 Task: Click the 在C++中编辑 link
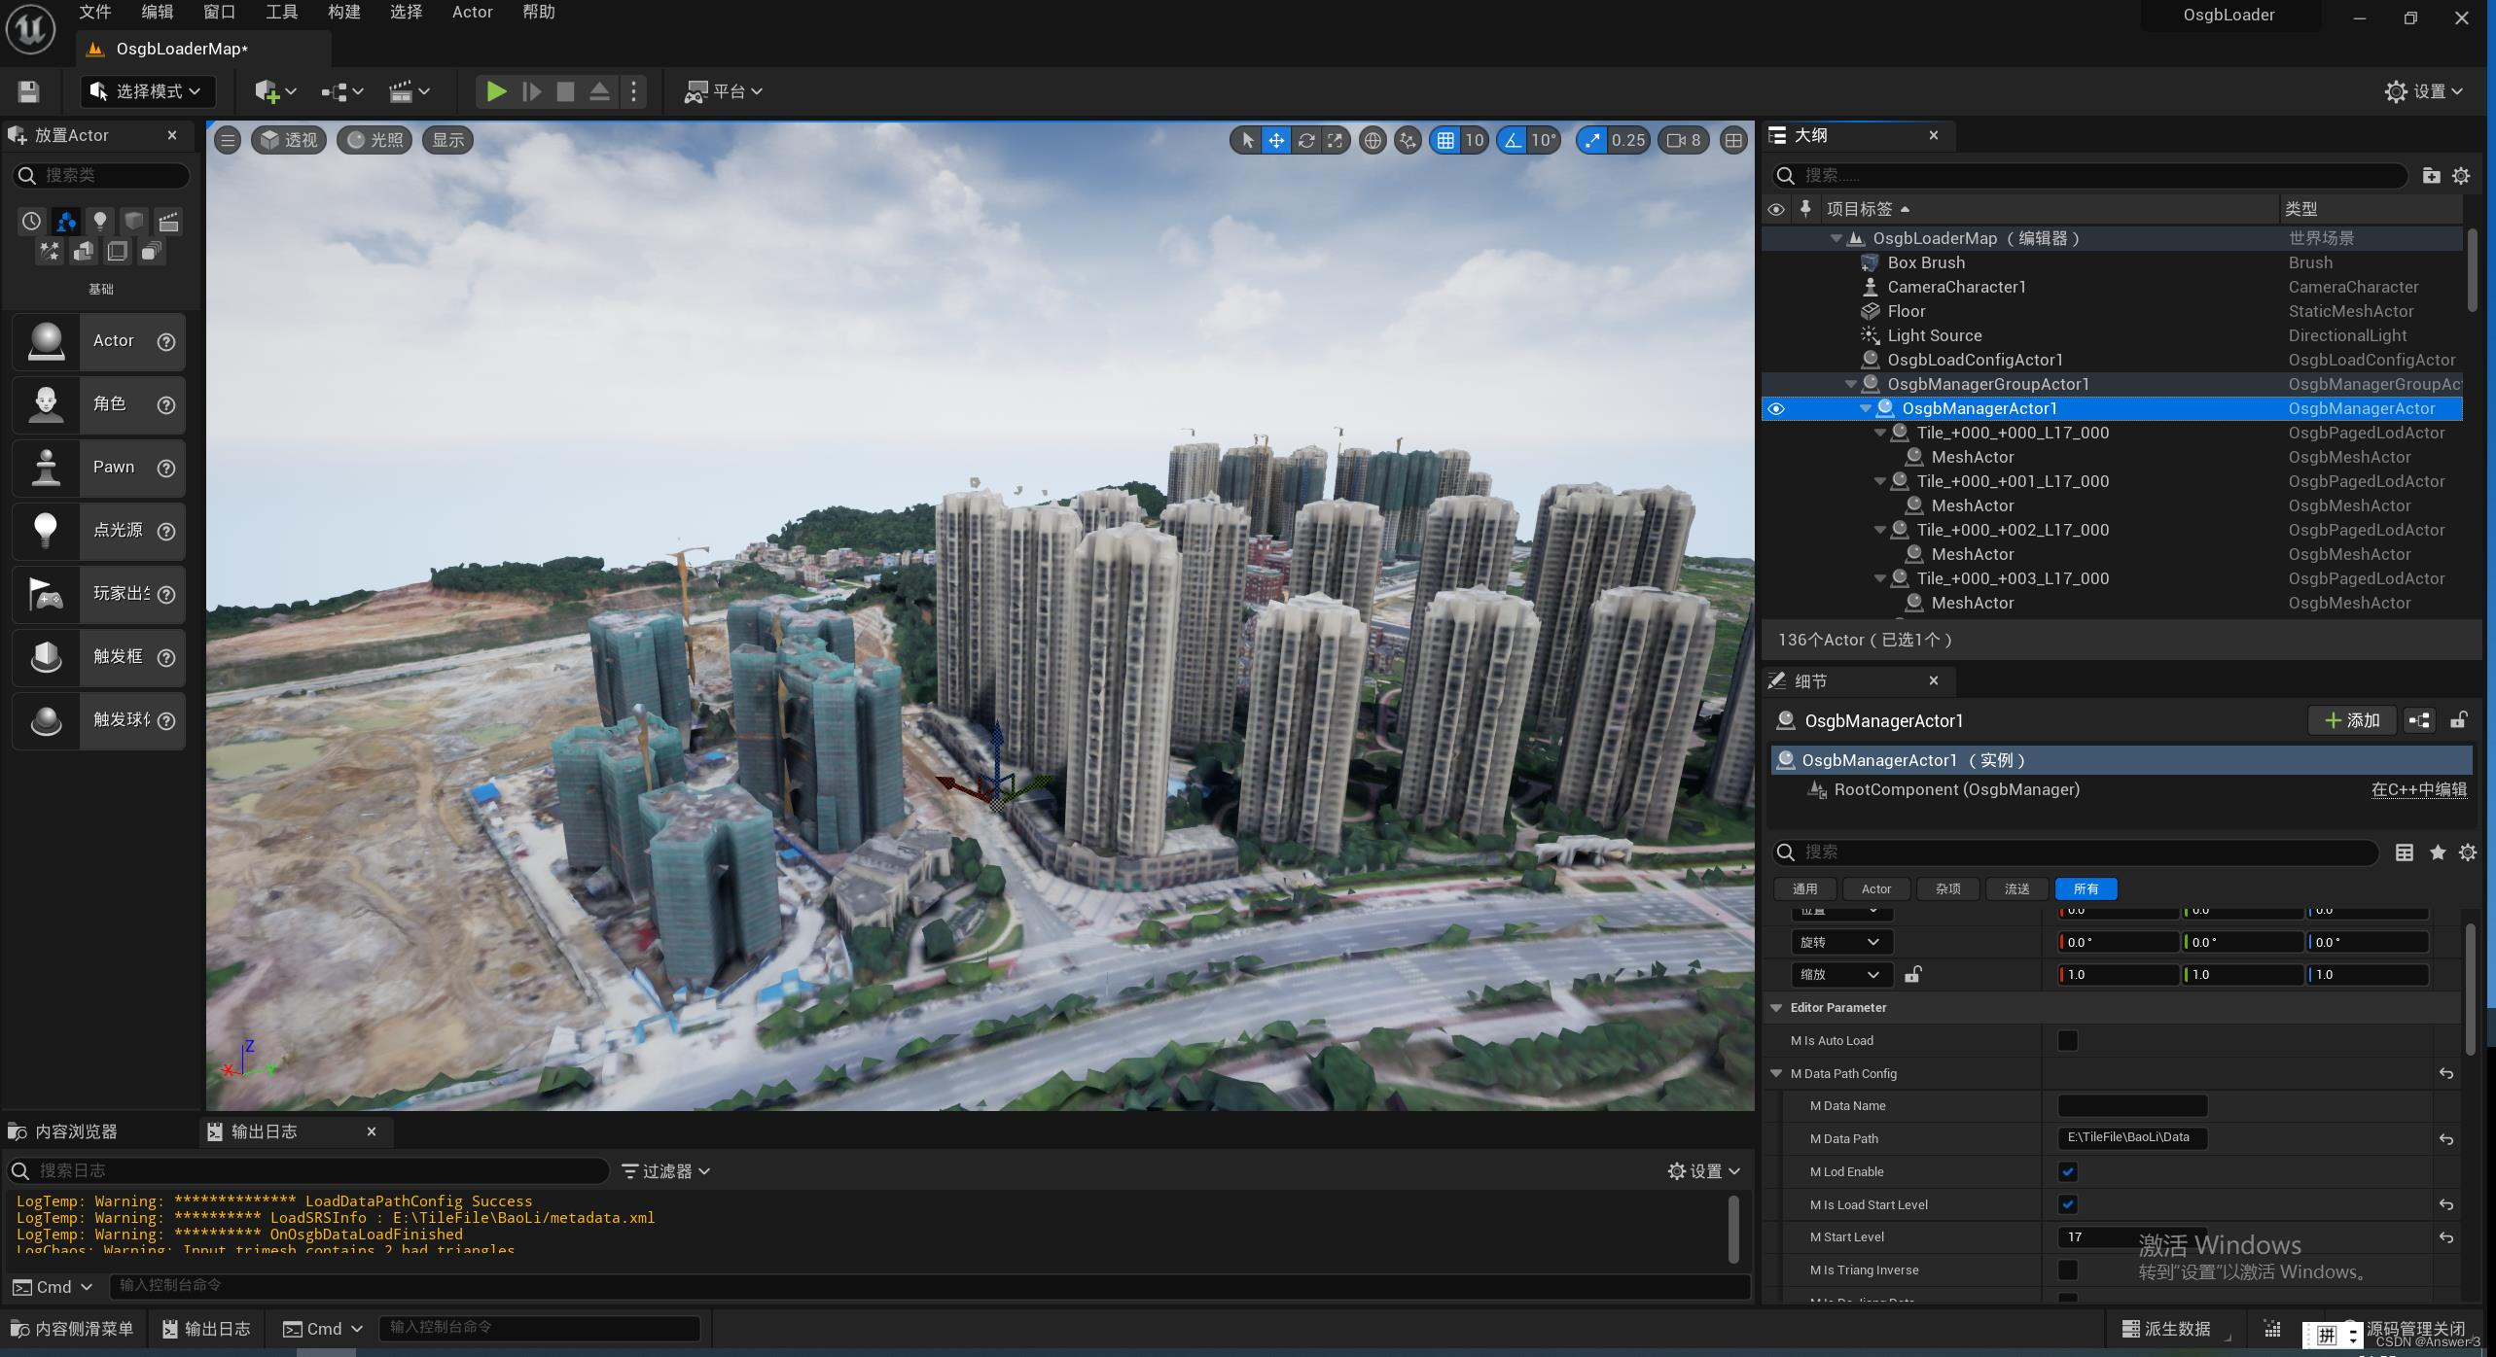point(2418,789)
